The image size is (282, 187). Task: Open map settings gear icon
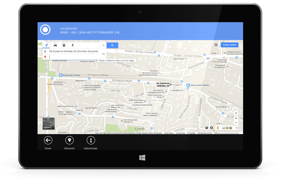[211, 128]
